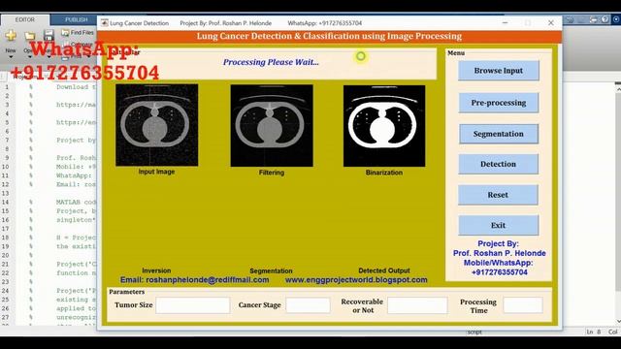Click the 'Detected Output' label

tap(384, 270)
